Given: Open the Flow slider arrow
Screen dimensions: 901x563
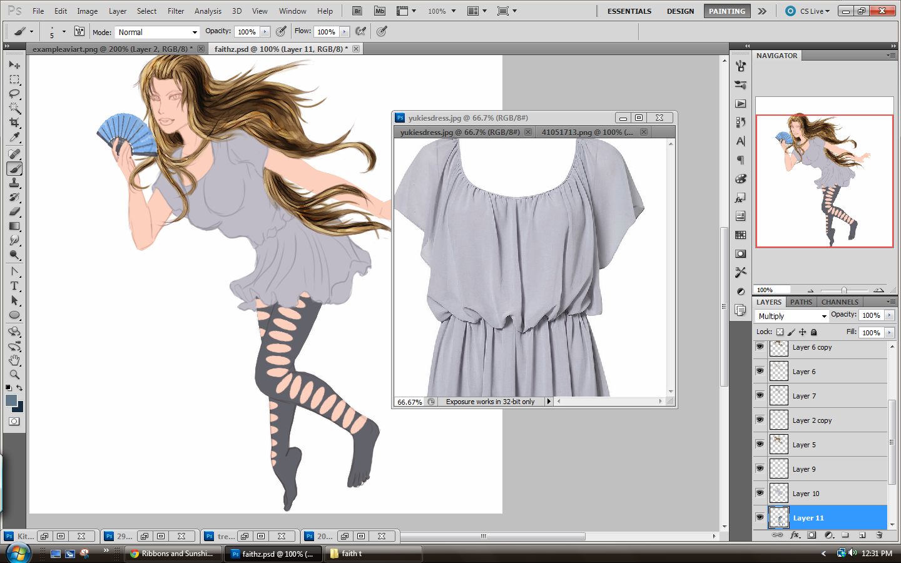Looking at the screenshot, I should [x=344, y=32].
